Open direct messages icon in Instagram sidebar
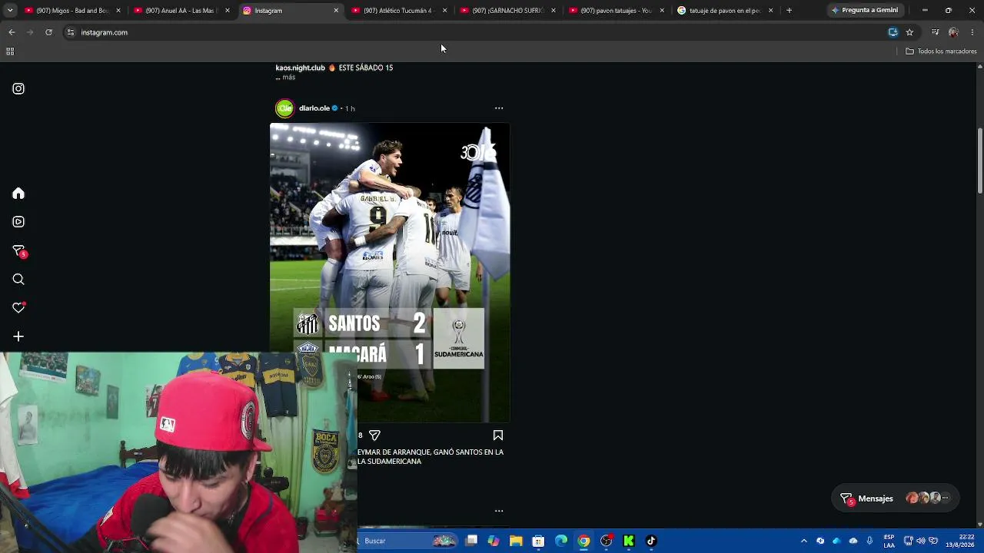Image resolution: width=984 pixels, height=553 pixels. click(19, 251)
